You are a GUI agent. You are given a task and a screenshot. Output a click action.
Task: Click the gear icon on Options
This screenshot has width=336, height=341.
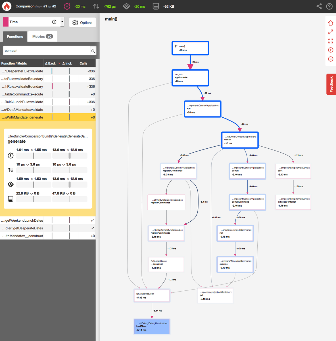point(75,22)
